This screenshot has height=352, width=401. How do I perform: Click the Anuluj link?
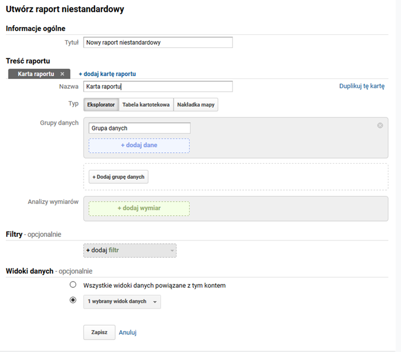(127, 332)
